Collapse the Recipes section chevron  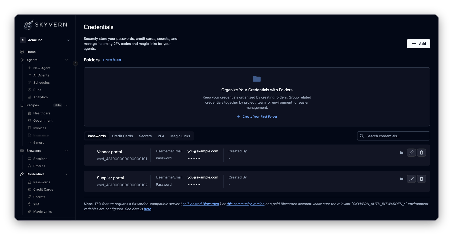pyautogui.click(x=66, y=105)
